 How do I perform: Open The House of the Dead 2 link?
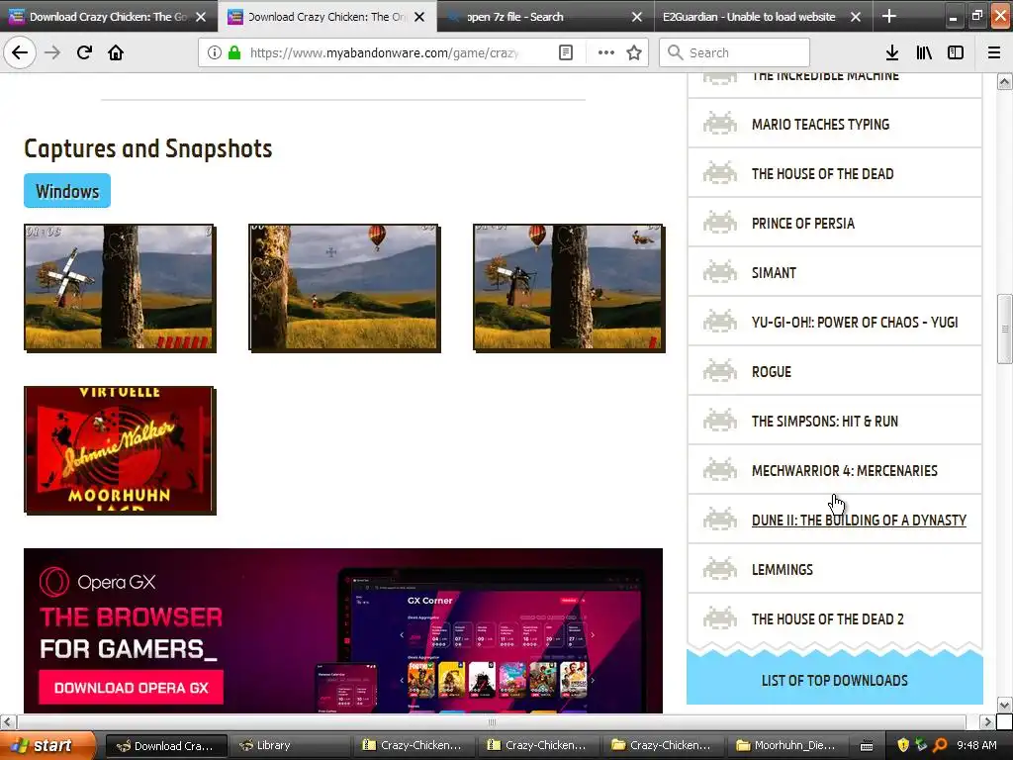point(828,619)
